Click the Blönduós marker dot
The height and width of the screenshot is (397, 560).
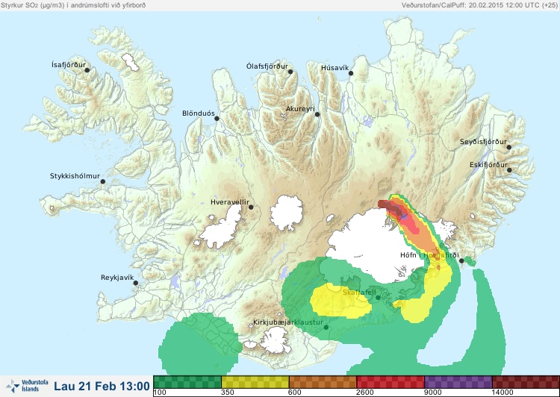coord(217,118)
